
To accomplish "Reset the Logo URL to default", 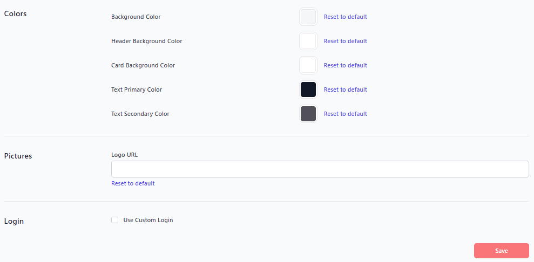I will pos(133,183).
